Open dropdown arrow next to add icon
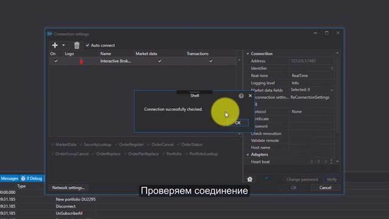The height and width of the screenshot is (219, 389). click(x=63, y=45)
